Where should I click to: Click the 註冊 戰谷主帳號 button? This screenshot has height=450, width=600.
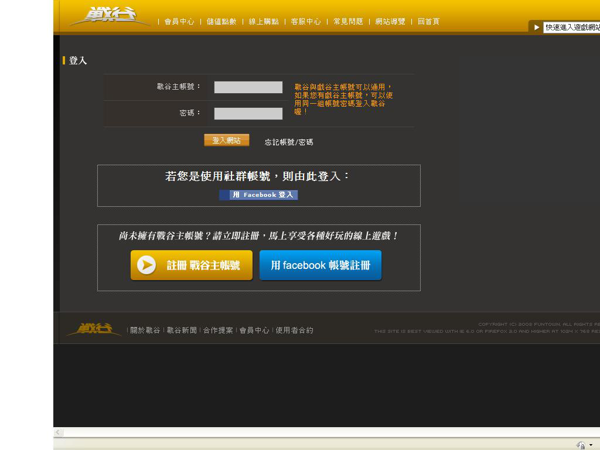pyautogui.click(x=192, y=265)
